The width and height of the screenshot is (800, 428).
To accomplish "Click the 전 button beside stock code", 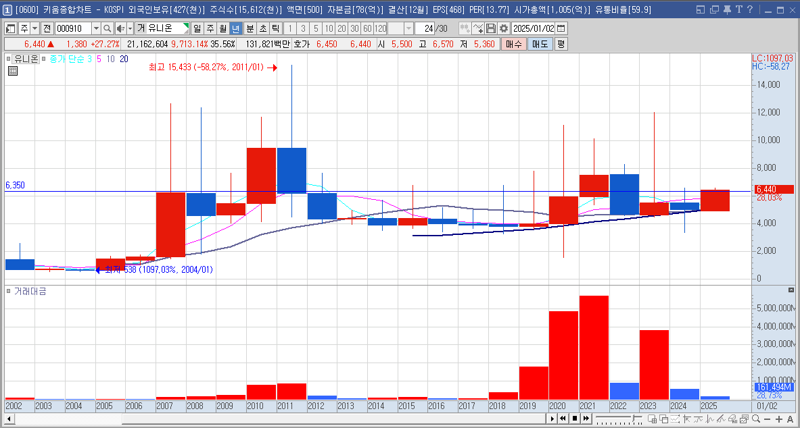I will click(47, 28).
